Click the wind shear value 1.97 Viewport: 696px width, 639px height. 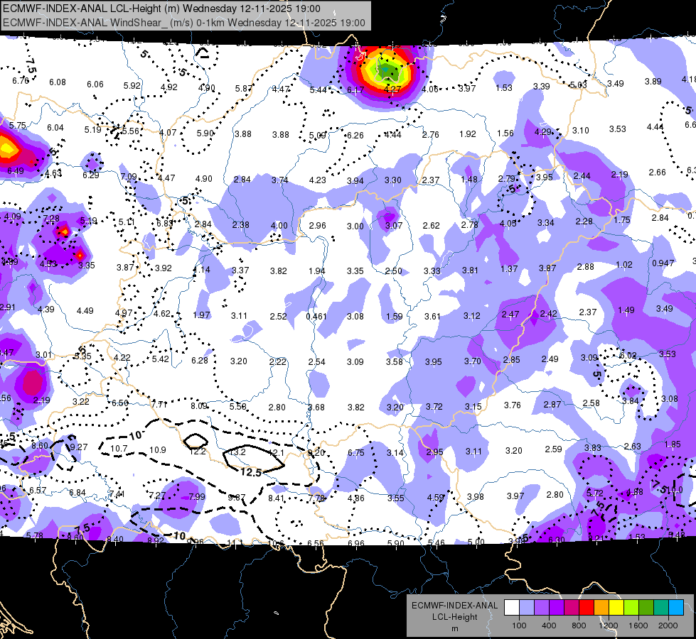coord(201,315)
